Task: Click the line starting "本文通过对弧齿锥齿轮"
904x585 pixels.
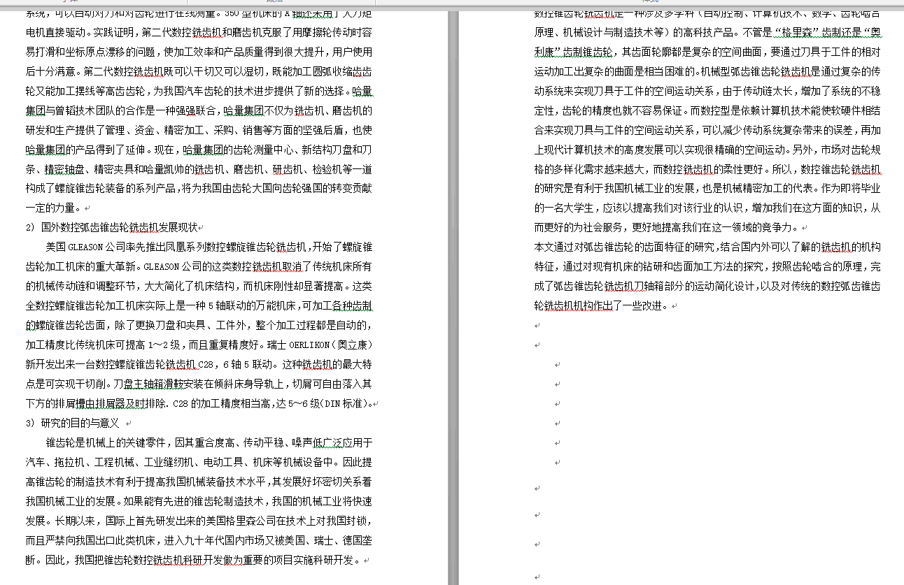Action: tap(707, 247)
